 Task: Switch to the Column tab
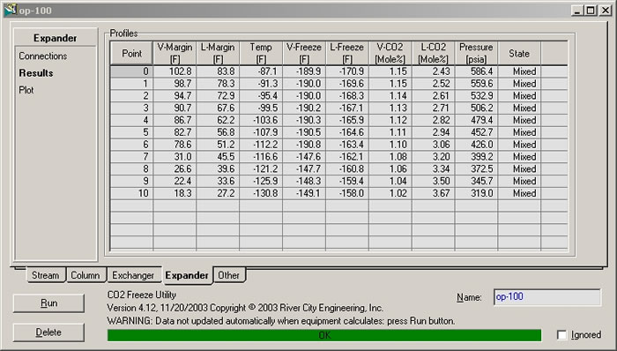(85, 275)
